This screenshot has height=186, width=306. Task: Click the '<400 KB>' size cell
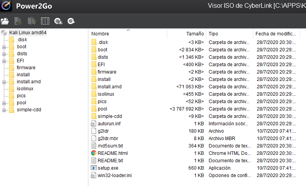click(193, 65)
